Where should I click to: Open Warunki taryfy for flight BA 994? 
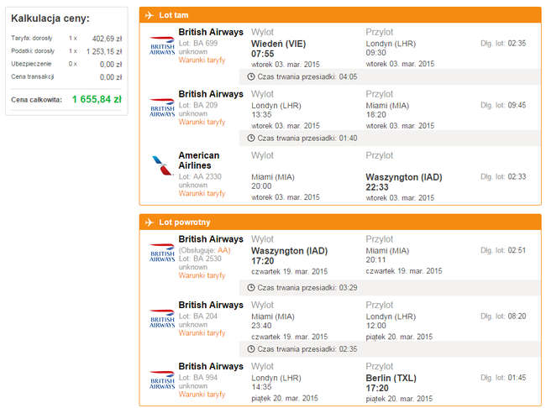coord(202,395)
